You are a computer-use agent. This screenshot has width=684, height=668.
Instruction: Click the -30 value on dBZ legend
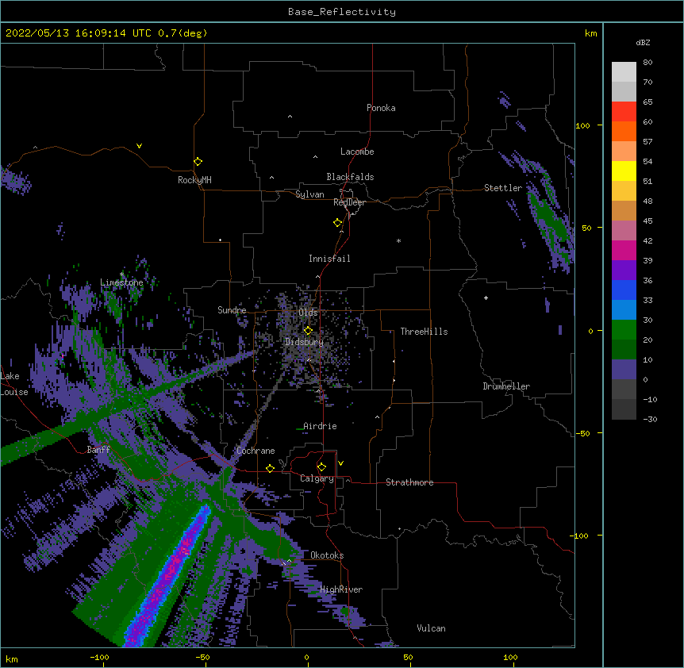point(650,419)
